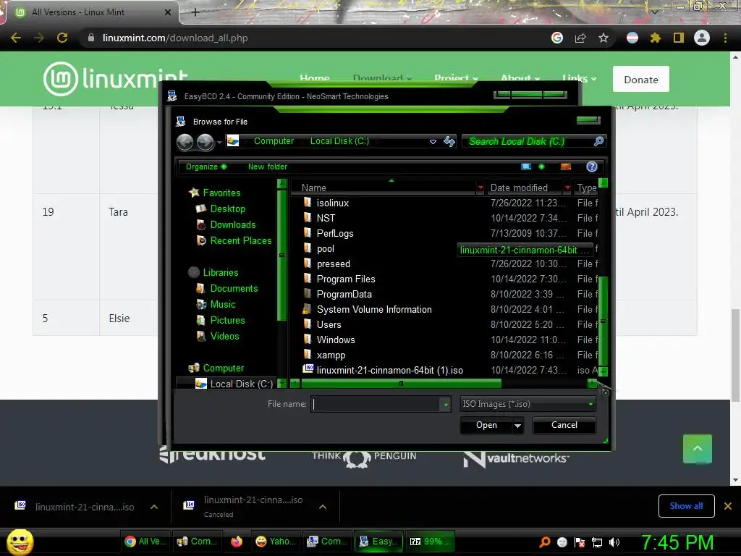This screenshot has height=556, width=741.
Task: Select the NST folder
Action: pyautogui.click(x=326, y=218)
